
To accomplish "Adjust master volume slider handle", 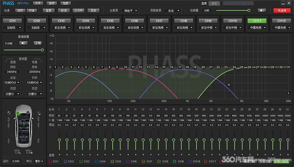I will pyautogui.click(x=249, y=11).
